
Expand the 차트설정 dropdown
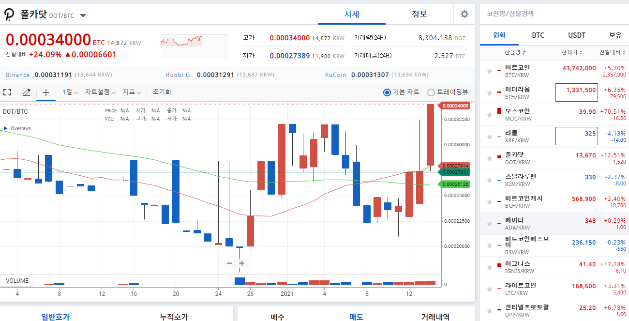pos(100,92)
